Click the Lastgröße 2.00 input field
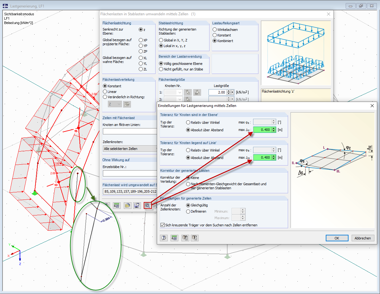 217,92
